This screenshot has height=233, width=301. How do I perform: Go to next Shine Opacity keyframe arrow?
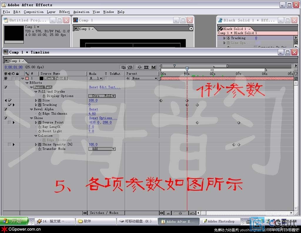pyautogui.click(x=14, y=145)
